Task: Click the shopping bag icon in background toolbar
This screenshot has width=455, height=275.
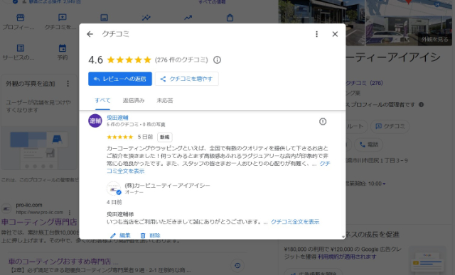Action: (x=230, y=18)
